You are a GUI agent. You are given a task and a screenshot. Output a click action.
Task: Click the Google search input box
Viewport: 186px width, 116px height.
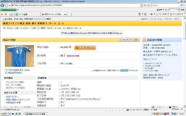pos(165,5)
